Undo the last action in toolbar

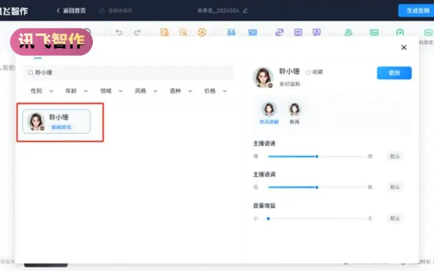119,33
